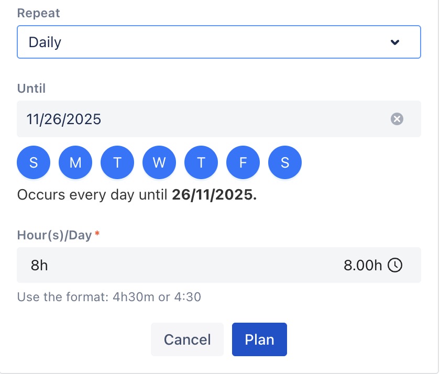440x374 pixels.
Task: Click the bold 26/11/2025 summary date
Action: (214, 195)
